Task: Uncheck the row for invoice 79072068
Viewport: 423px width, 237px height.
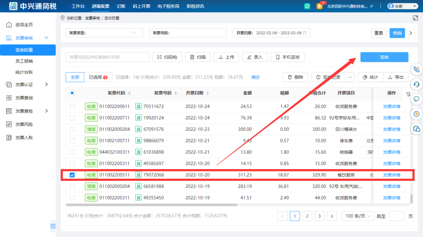Action: [72, 175]
